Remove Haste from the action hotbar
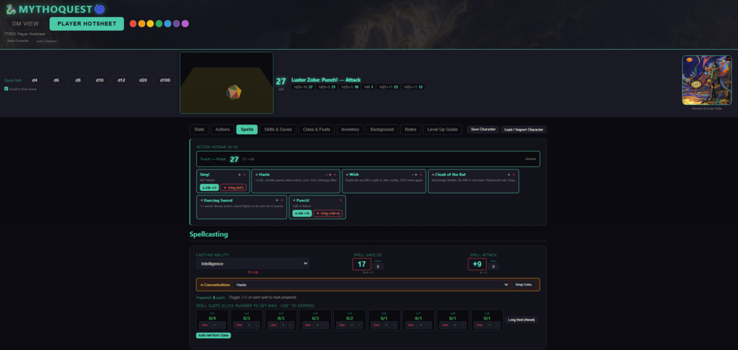This screenshot has height=350, width=738. coord(335,175)
